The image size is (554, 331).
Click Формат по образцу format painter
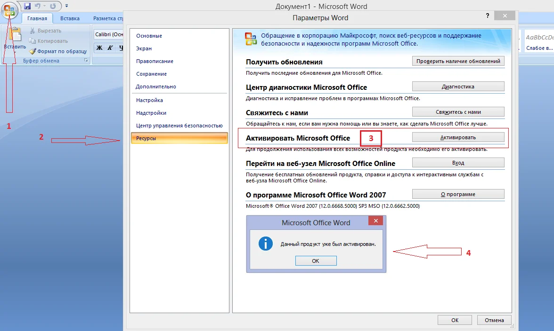coord(58,51)
